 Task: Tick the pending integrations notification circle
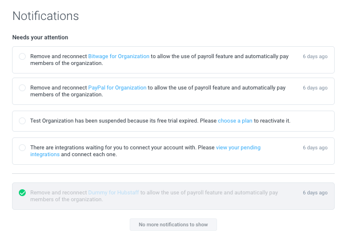coord(22,148)
